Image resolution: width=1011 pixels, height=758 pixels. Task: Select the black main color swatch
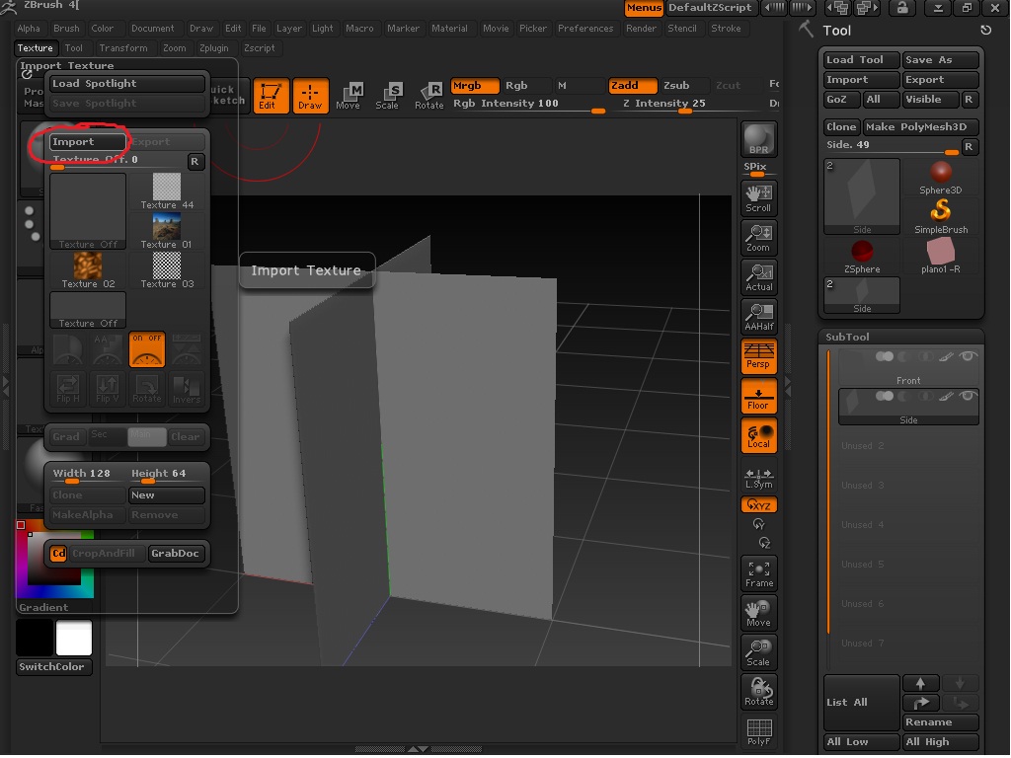click(35, 639)
